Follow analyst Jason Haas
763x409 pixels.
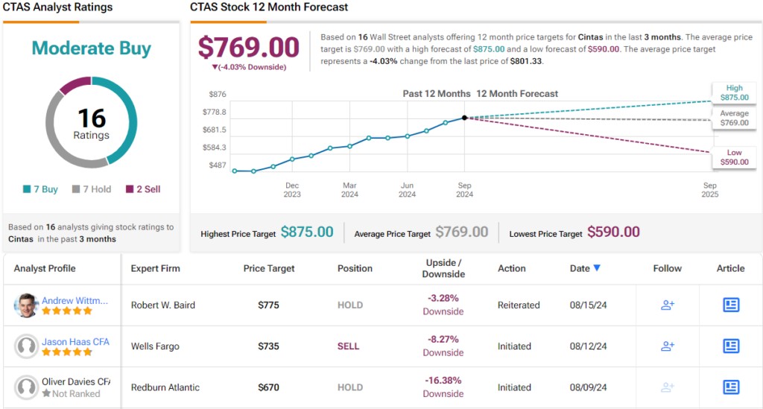[x=668, y=346]
